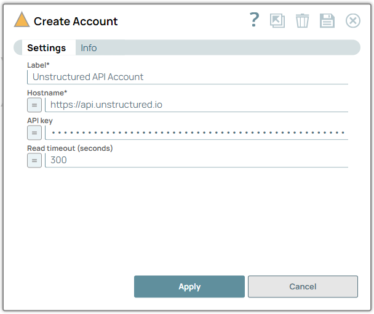Viewport: 374px width, 314px height.
Task: Click the Apply button
Action: [189, 286]
